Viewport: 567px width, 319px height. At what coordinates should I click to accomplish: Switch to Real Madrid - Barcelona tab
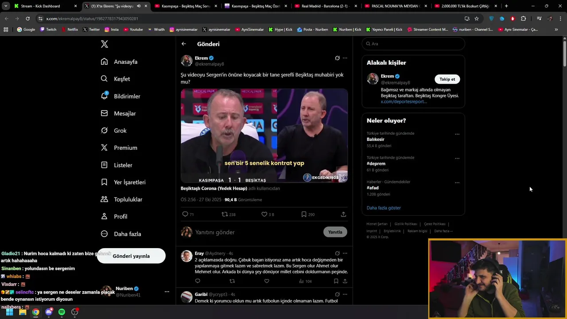point(326,6)
